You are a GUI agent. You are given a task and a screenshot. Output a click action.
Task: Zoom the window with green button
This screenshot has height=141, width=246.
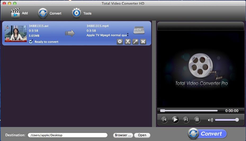pyautogui.click(x=15, y=3)
